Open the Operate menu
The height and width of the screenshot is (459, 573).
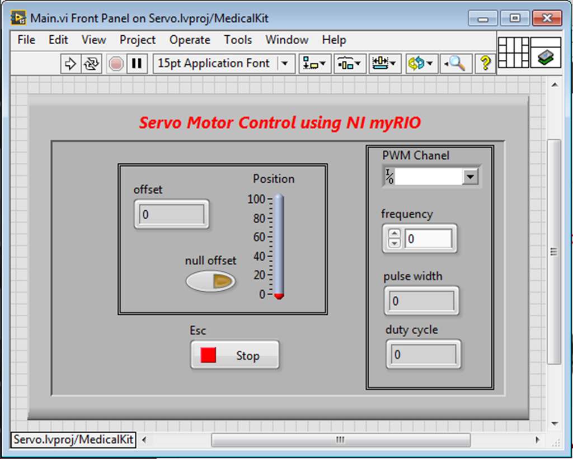pyautogui.click(x=190, y=40)
